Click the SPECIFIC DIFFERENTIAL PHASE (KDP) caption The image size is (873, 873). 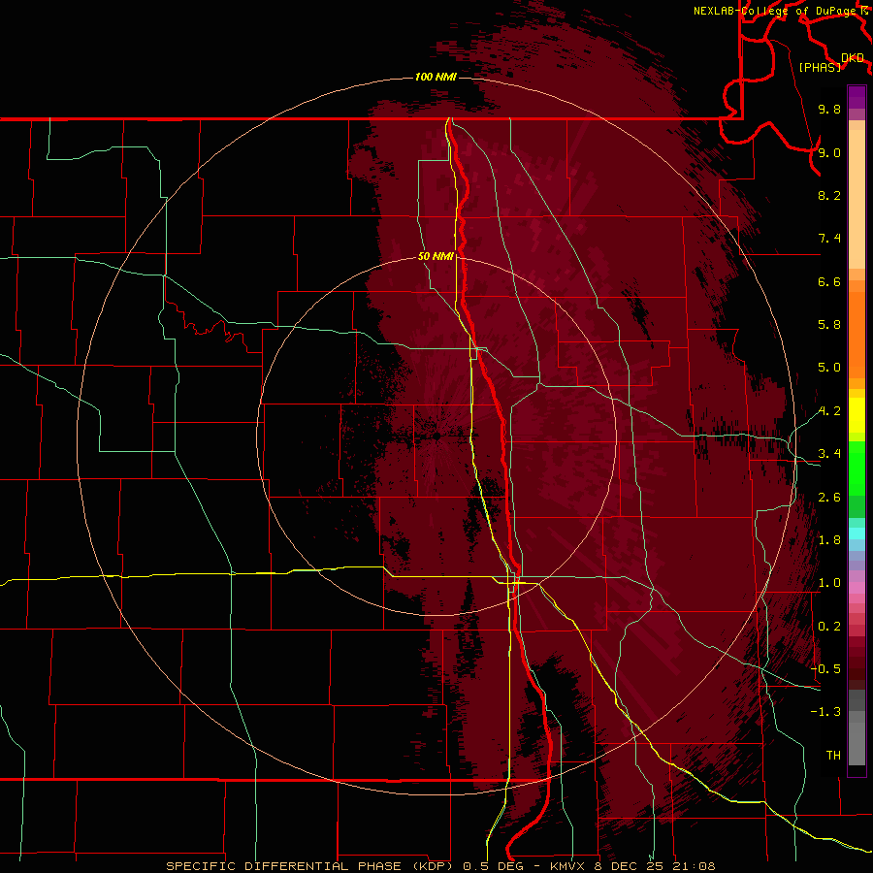(308, 866)
